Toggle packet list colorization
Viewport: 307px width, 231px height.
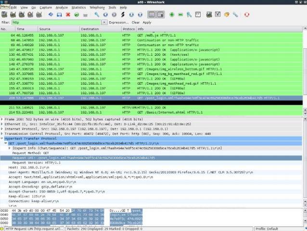152,14
